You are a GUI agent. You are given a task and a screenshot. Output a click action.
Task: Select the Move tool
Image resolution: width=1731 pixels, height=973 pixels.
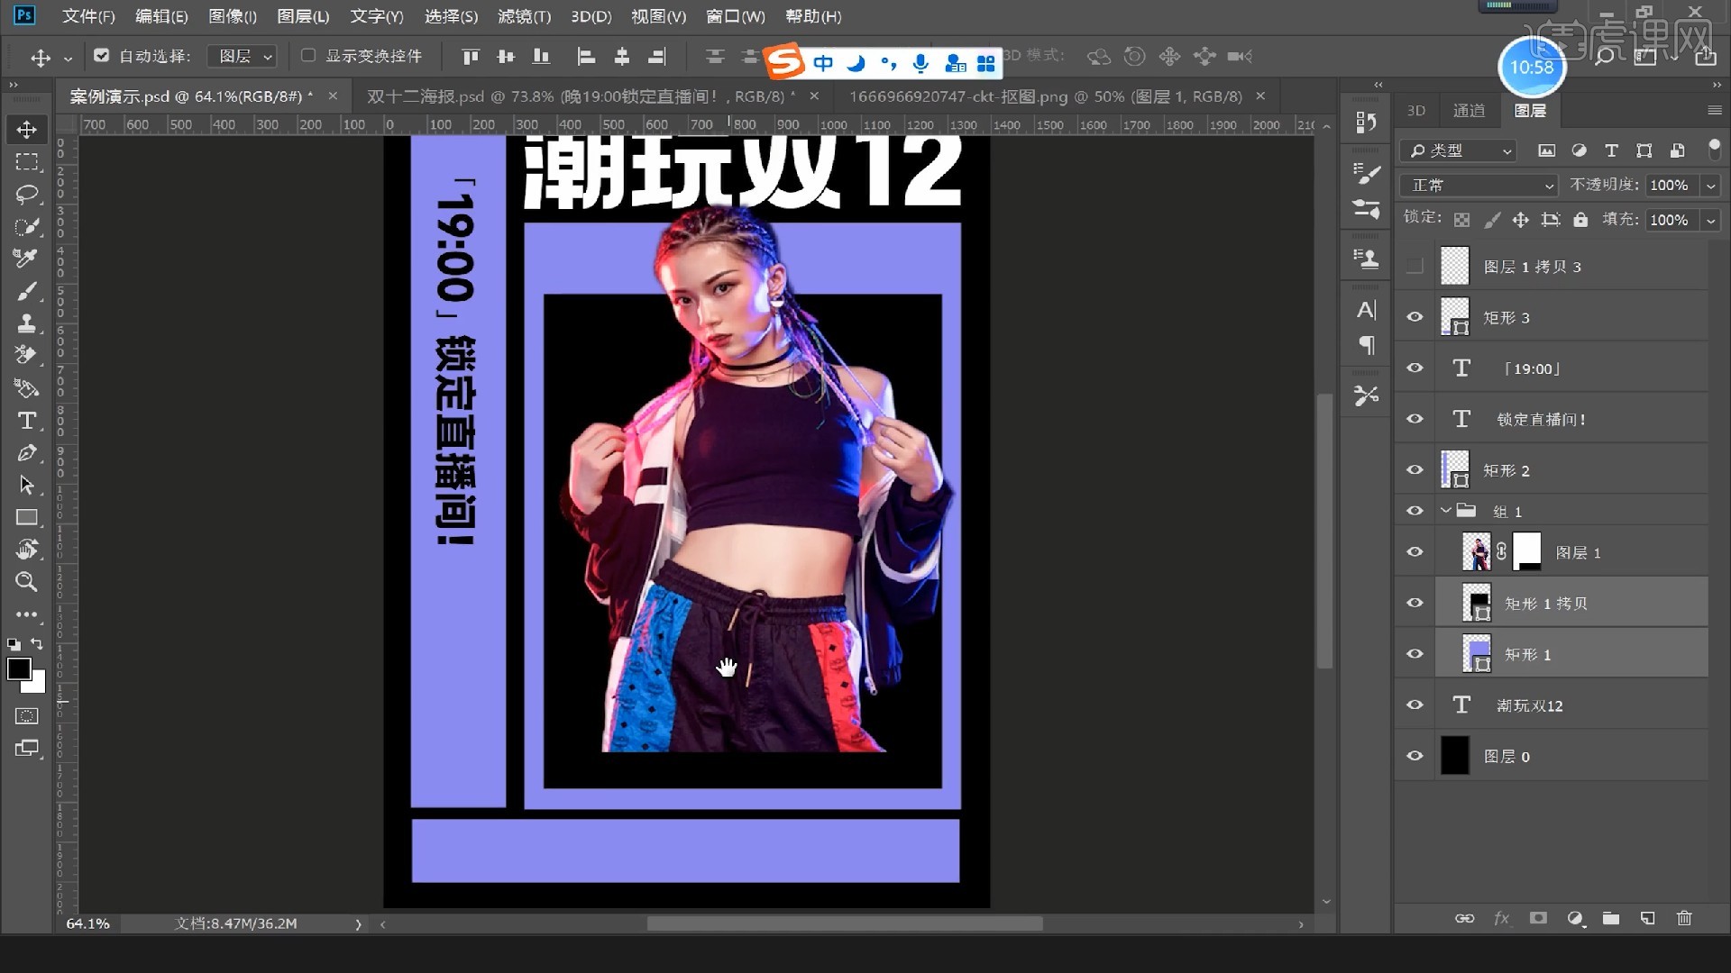pos(26,130)
